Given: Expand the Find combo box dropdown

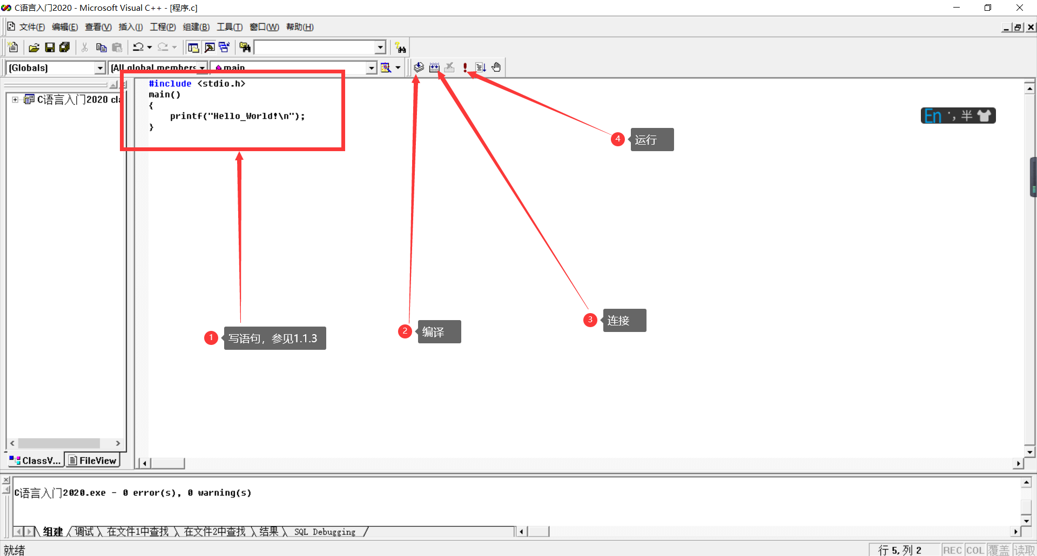Looking at the screenshot, I should [381, 48].
